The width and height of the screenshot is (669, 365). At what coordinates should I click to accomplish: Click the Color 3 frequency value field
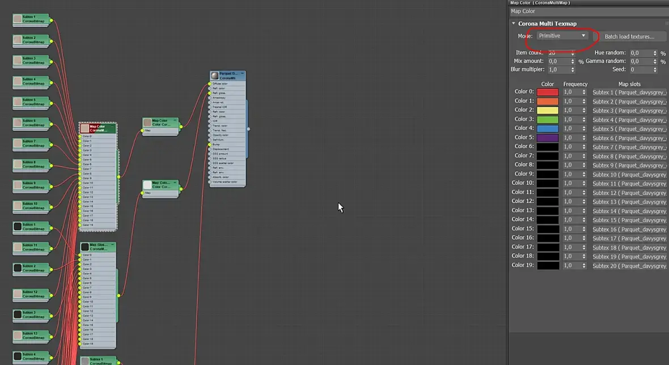point(571,120)
